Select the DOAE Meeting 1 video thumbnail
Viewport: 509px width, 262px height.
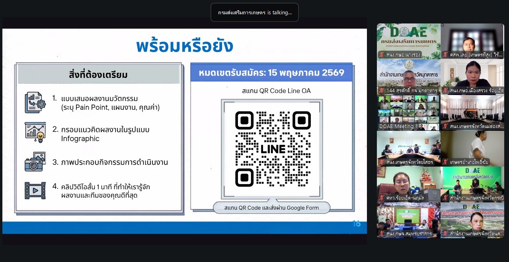click(408, 113)
